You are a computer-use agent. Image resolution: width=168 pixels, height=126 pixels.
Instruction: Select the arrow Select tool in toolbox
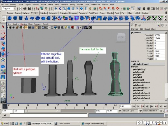(3, 27)
